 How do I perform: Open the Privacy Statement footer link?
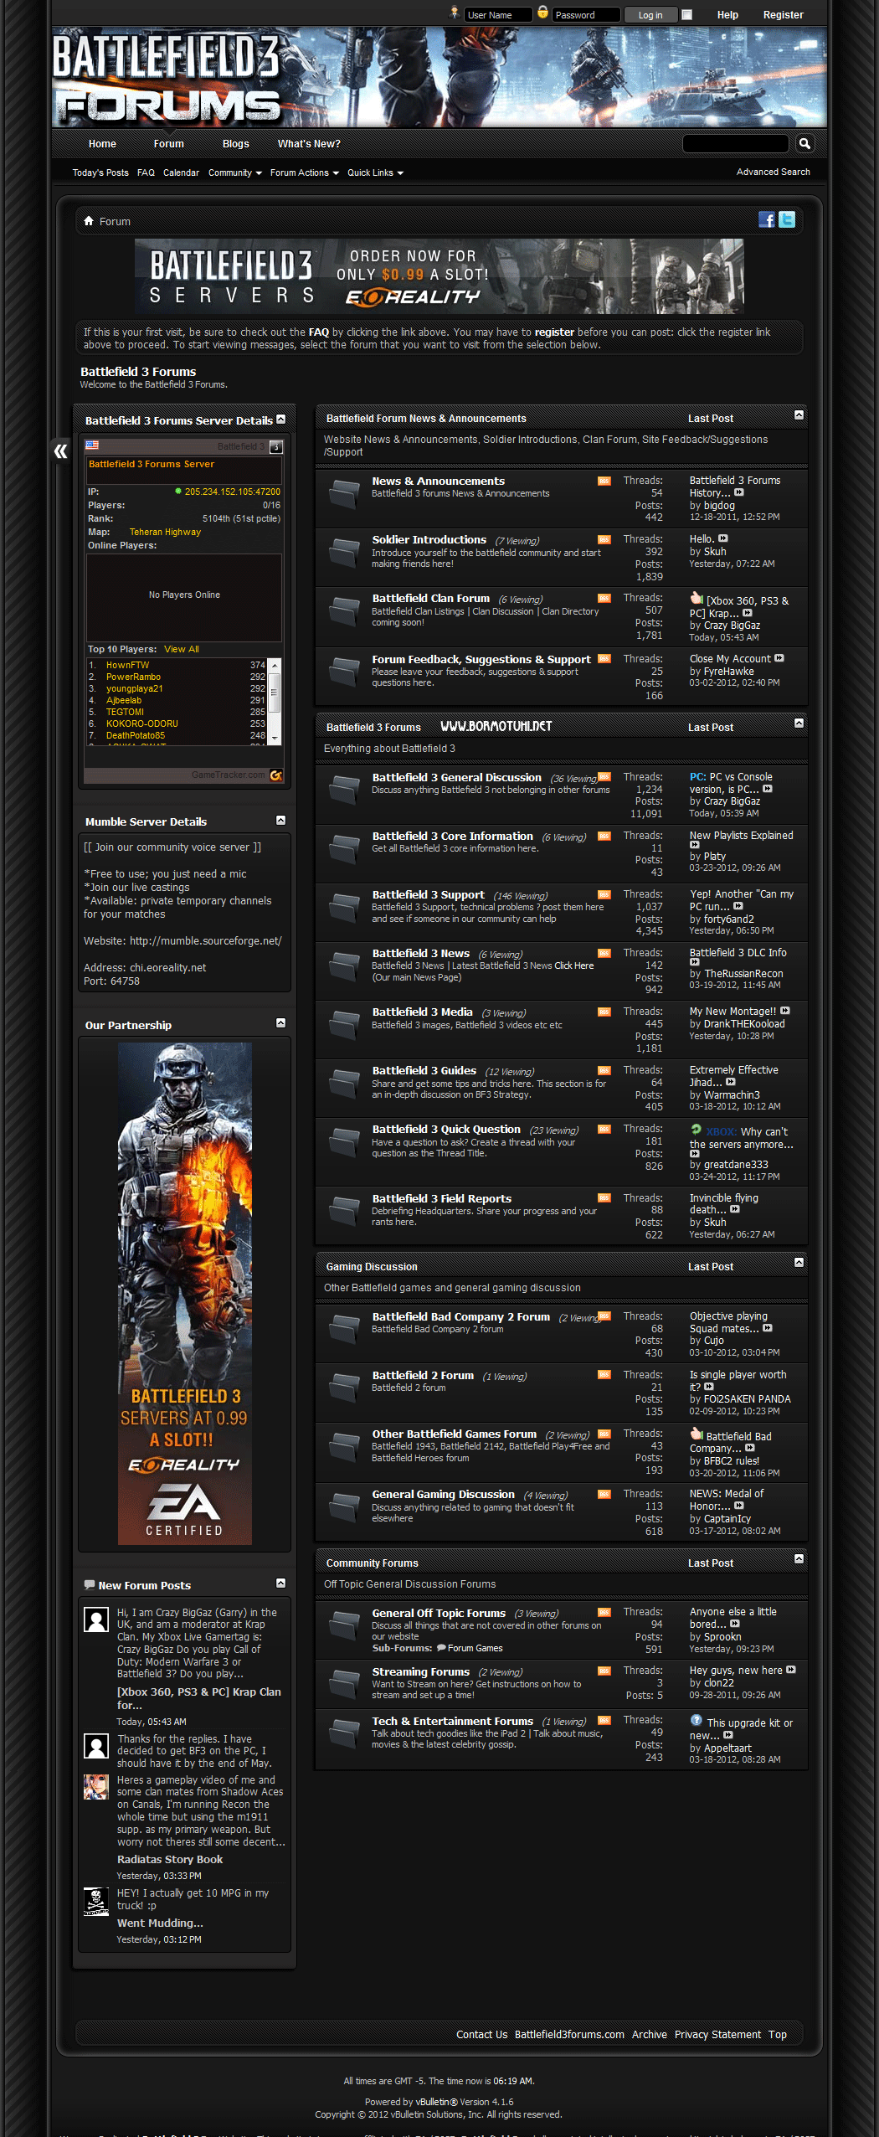coord(717,2034)
